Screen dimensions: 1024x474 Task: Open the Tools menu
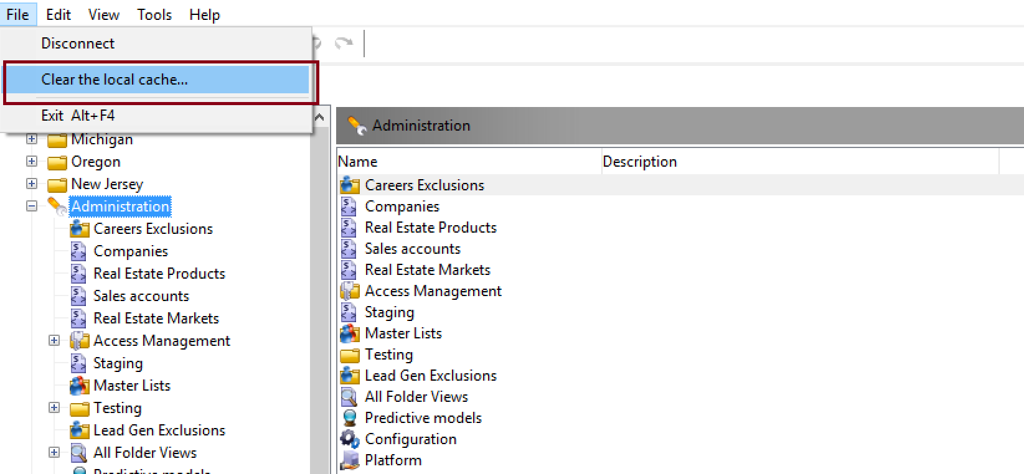[154, 14]
